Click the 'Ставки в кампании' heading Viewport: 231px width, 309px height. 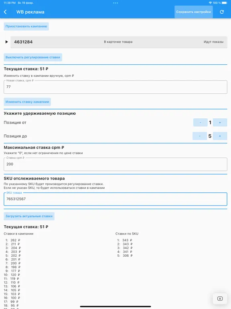[x=18, y=234]
